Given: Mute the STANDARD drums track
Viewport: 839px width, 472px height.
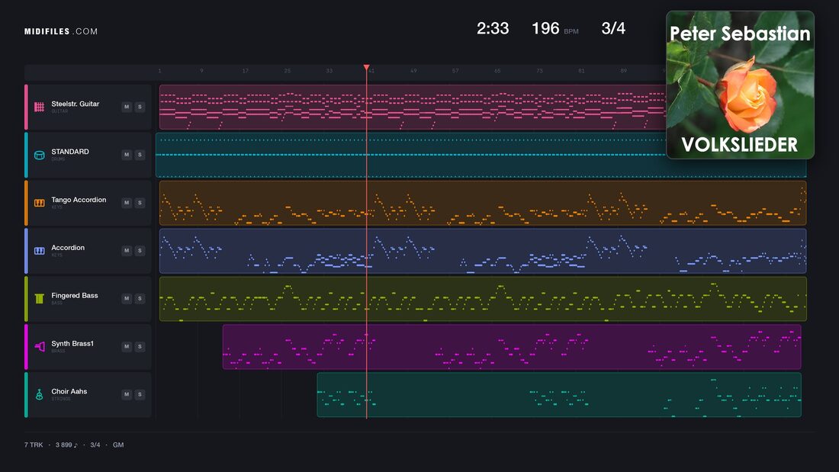Looking at the screenshot, I should point(127,155).
